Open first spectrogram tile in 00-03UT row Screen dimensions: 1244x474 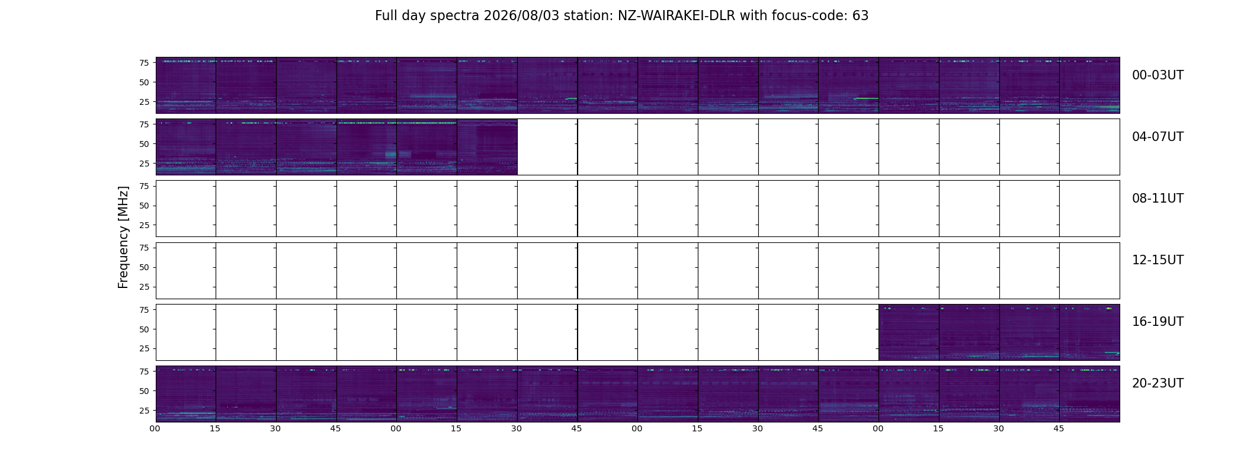coord(186,85)
